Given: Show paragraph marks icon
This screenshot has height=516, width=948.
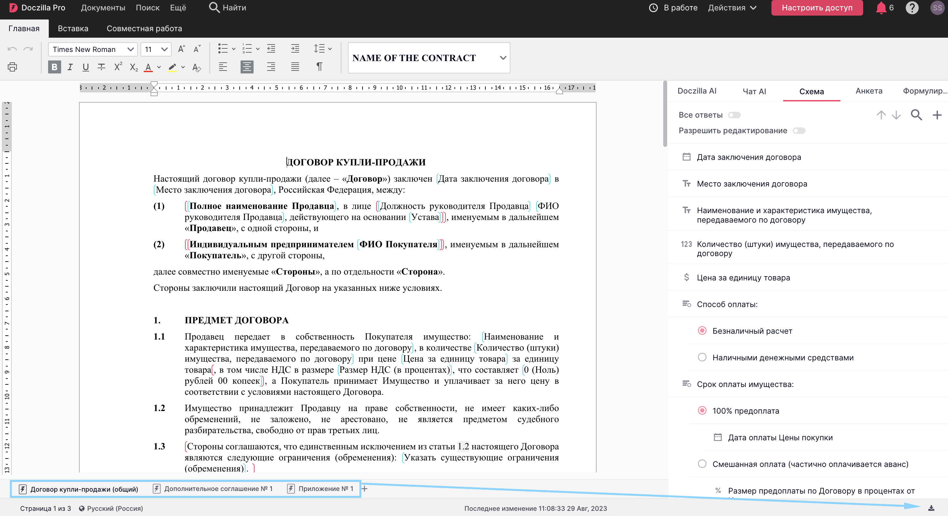Looking at the screenshot, I should click(319, 67).
